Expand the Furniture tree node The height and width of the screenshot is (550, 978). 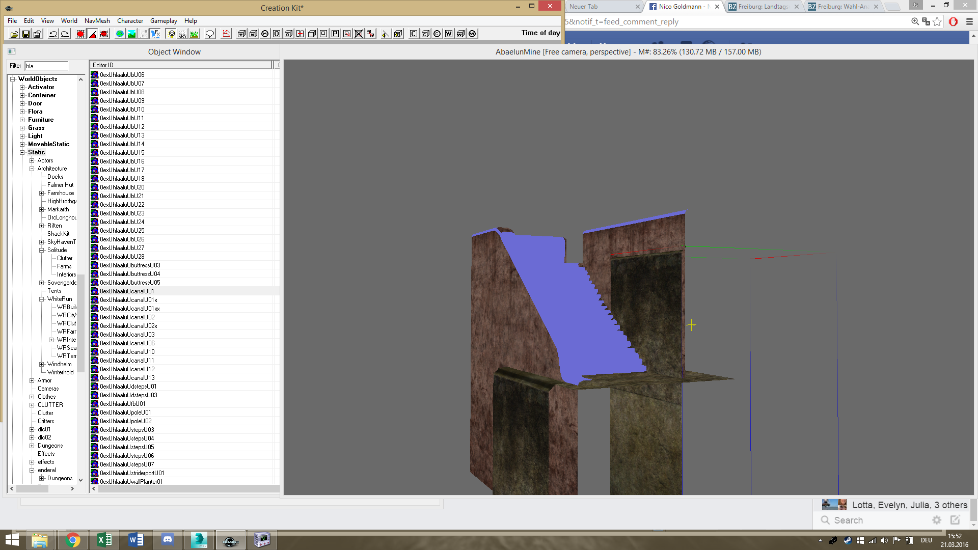(22, 120)
